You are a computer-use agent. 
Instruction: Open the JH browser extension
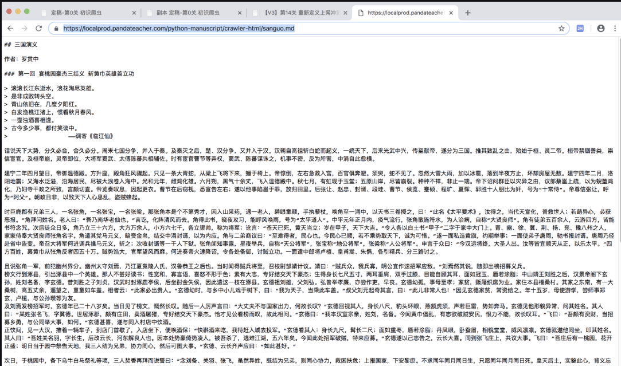pyautogui.click(x=580, y=29)
